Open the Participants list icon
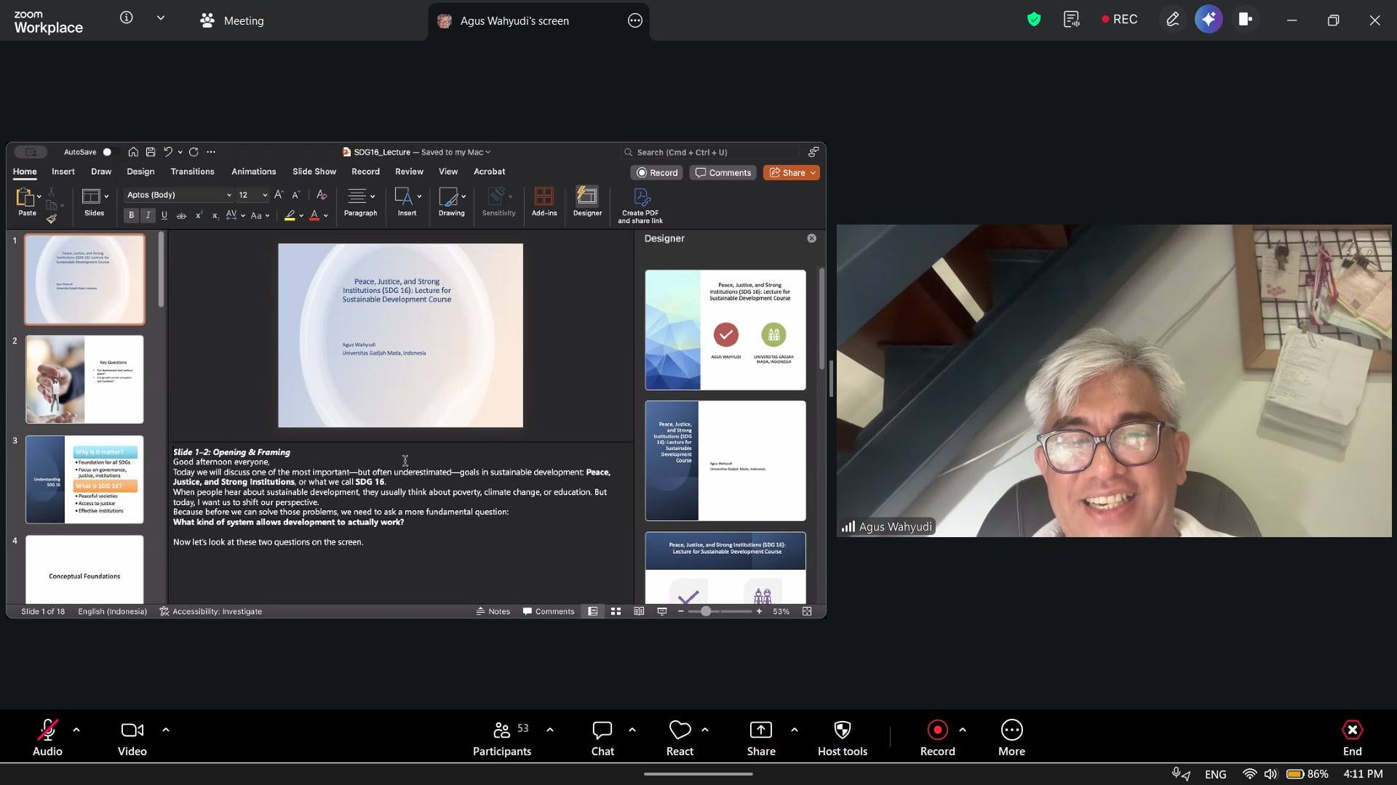 coord(501,730)
